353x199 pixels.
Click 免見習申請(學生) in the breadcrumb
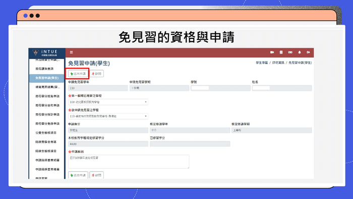[x=300, y=63]
